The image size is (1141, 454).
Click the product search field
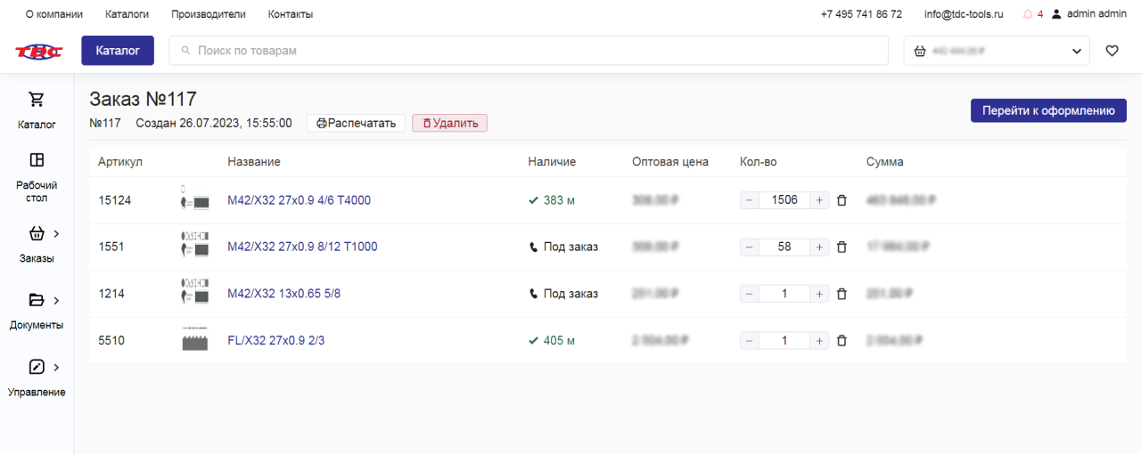[529, 51]
